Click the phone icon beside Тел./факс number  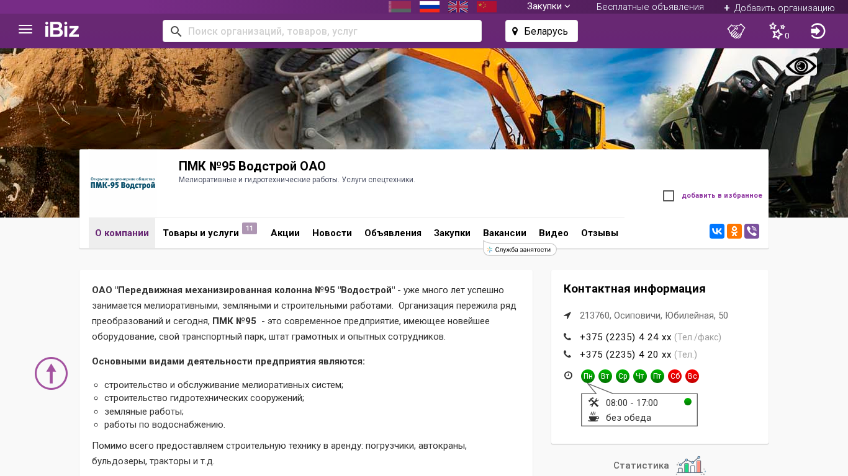point(567,337)
